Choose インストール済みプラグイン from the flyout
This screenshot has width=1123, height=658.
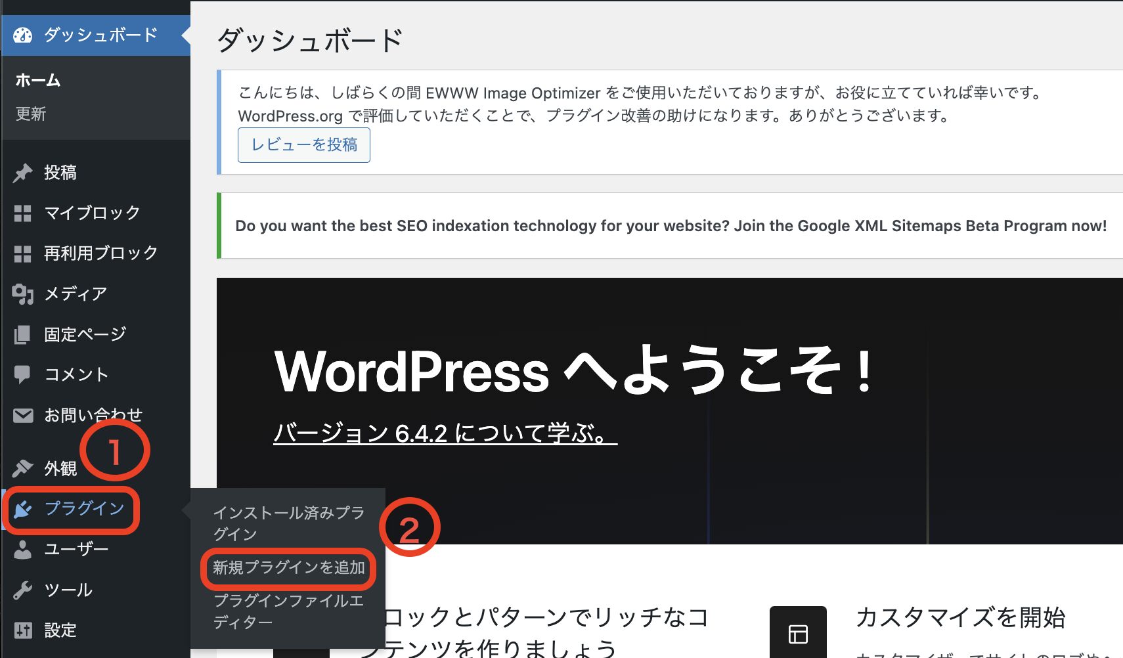[288, 523]
